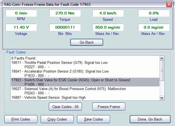Viewport: 175px width, 126px height.
Task: Select the 00000111 Bin. Bits field
Action: [65, 27]
